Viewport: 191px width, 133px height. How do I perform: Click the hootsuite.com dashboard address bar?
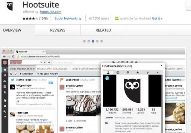[x=101, y=57]
